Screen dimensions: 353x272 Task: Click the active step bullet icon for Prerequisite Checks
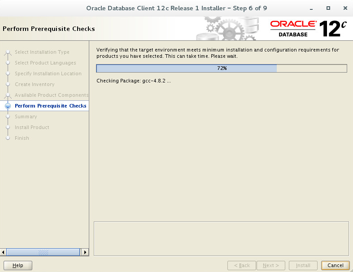pyautogui.click(x=8, y=106)
